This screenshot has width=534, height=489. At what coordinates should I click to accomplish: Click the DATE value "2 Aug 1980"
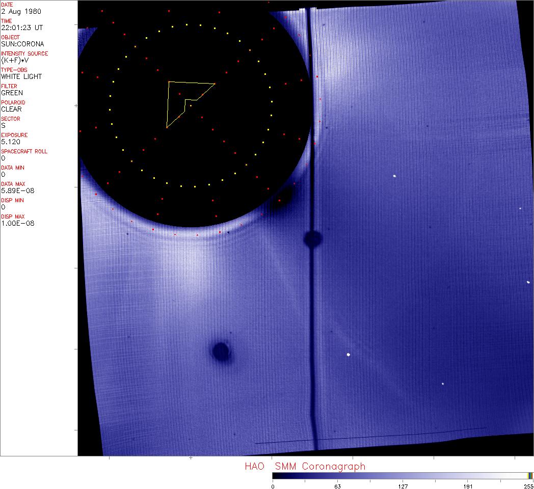click(21, 11)
